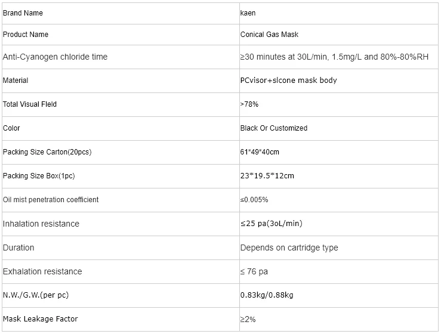Select 23*19.5*12cm box size value
The image size is (441, 334).
[x=267, y=176]
